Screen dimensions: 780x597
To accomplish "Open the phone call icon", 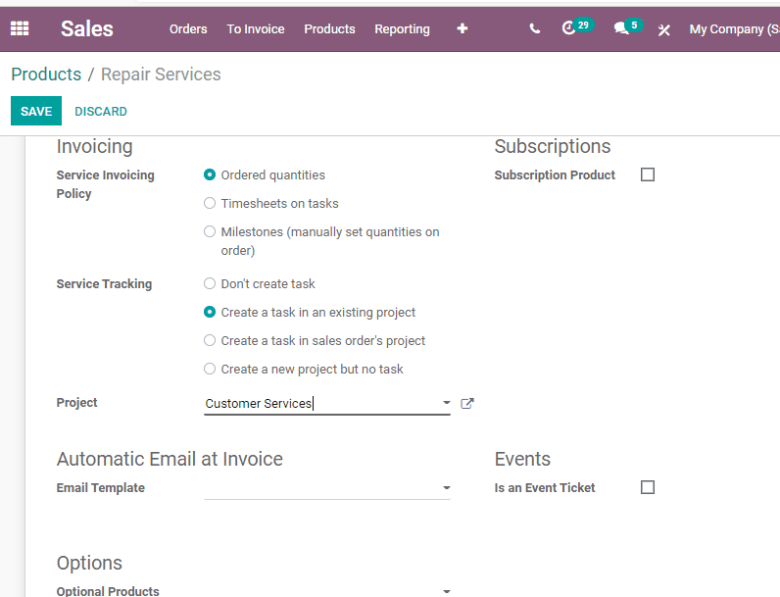I will (x=535, y=28).
